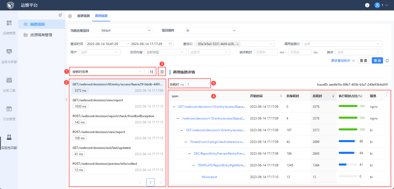Image resolution: width=394 pixels, height=189 pixels.
Task: Collapse the Thread/com.fr.plugin.fault.tolerance span
Action: tap(186, 142)
